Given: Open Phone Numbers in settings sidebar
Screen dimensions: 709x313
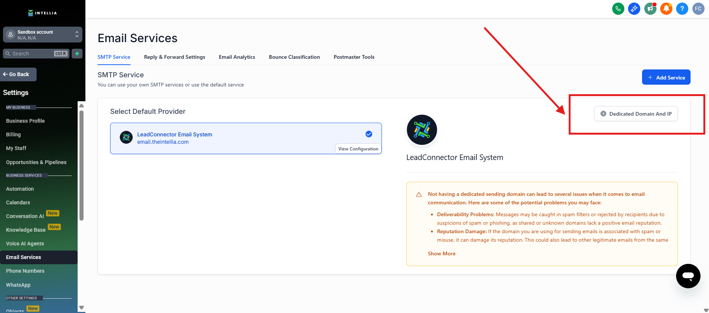Looking at the screenshot, I should coord(25,271).
